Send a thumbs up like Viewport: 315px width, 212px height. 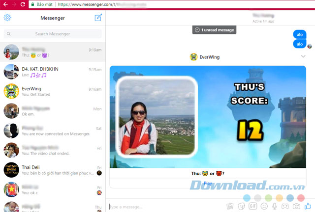point(308,206)
